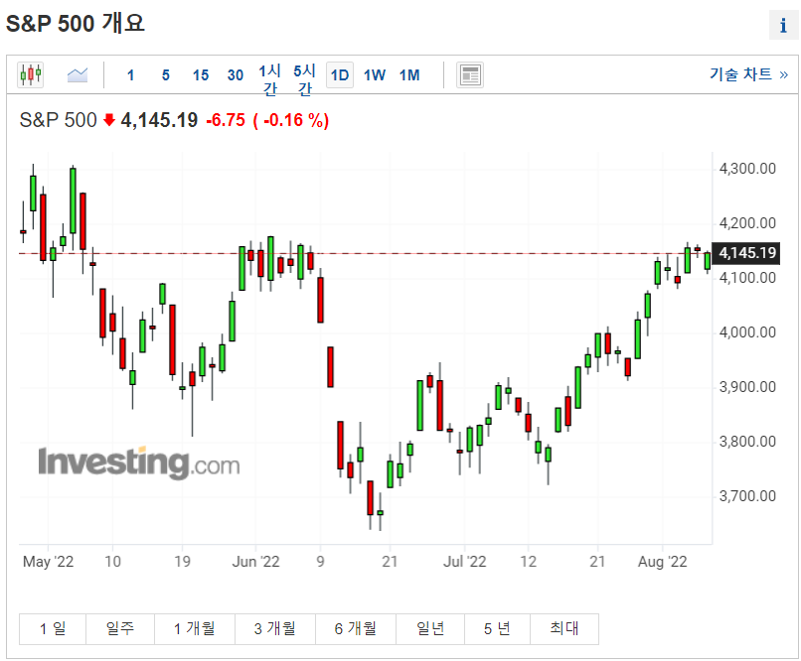Show the 일년 range

point(430,629)
